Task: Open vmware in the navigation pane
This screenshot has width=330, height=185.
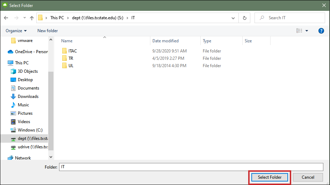Action: pos(25,41)
